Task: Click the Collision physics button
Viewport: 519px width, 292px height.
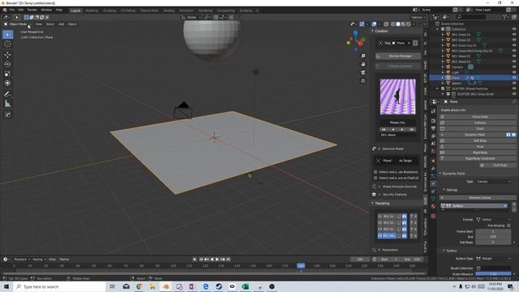Action: click(478, 122)
